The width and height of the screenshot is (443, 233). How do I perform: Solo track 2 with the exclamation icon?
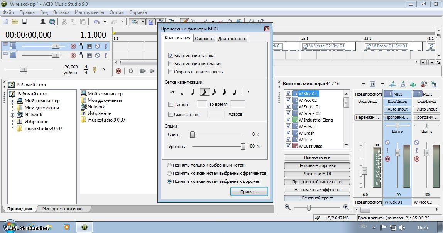point(106,55)
